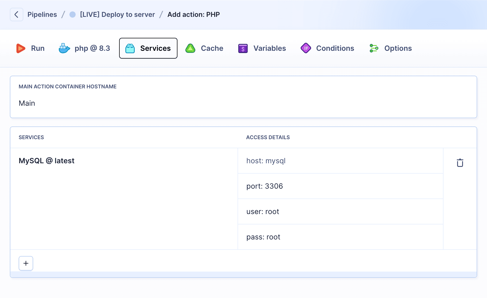The width and height of the screenshot is (487, 298).
Task: Switch to the Conditions tab
Action: (x=335, y=48)
